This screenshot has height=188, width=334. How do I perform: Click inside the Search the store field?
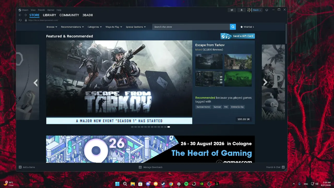(191, 27)
